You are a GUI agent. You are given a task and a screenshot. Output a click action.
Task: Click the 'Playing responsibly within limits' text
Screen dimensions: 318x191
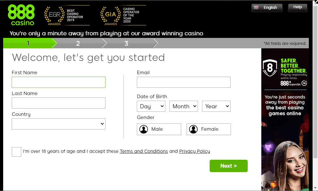click(294, 76)
